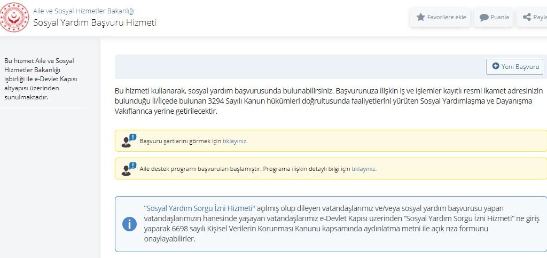Click the sidebar text starting Bu hizmet Aile ve Sosyal
547x258 pixels.
pyautogui.click(x=41, y=79)
